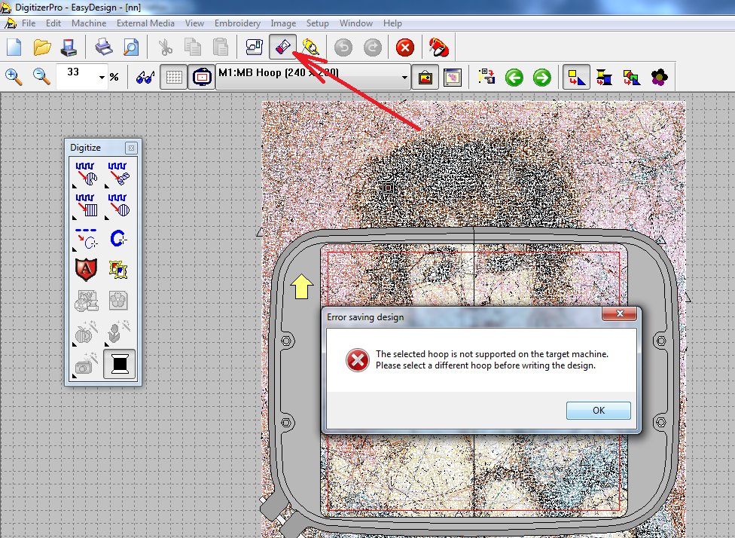This screenshot has height=538, width=735.
Task: Select the thread spool tool
Action: coord(120,365)
